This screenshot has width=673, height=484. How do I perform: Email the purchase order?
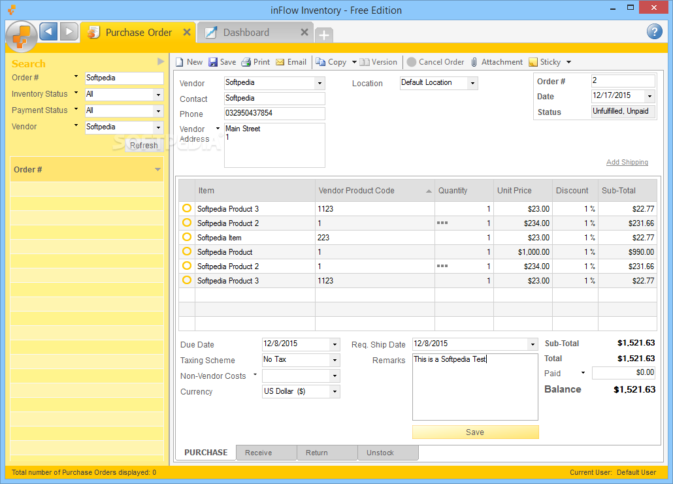pos(291,62)
